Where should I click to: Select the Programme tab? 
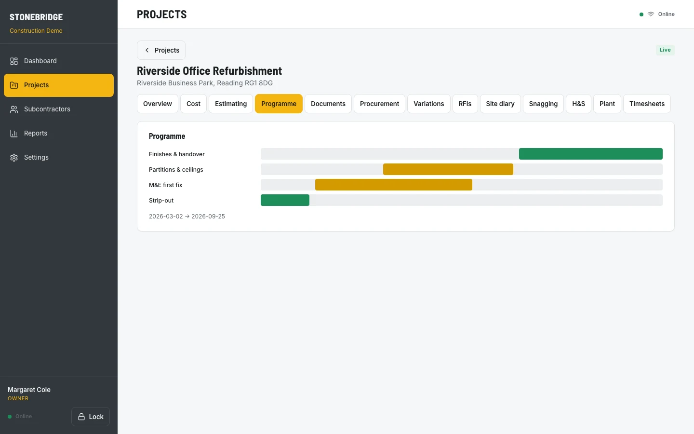click(x=279, y=104)
